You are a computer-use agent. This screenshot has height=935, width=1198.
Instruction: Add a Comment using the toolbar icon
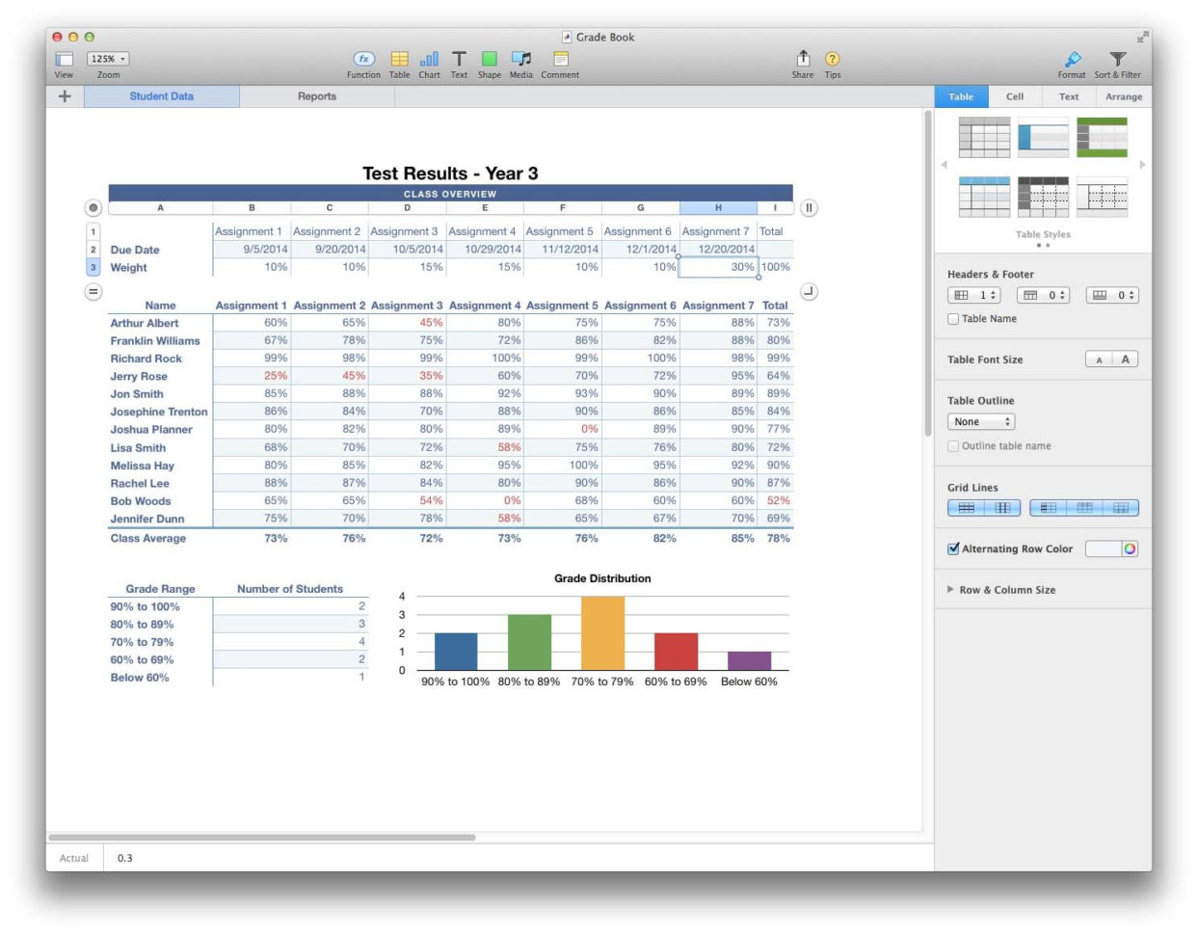tap(560, 58)
